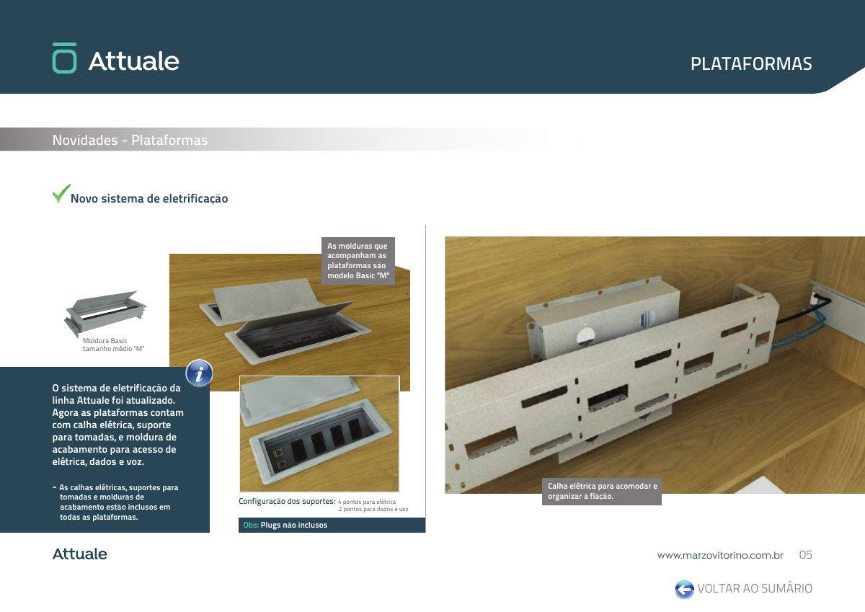Viewport: 865px width, 612px height.
Task: Select the heading Novo sistema de eletrificação
Action: (x=149, y=198)
